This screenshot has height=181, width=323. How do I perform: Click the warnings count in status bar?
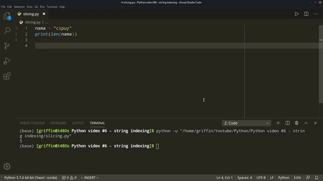[x=73, y=177]
